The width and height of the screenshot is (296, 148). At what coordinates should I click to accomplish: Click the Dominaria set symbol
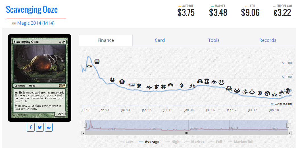coord(287,91)
